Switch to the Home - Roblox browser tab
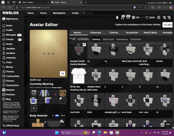 tap(34, 2)
